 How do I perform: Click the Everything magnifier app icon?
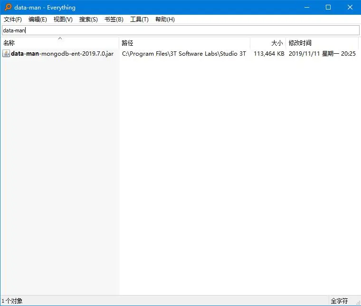(x=8, y=7)
